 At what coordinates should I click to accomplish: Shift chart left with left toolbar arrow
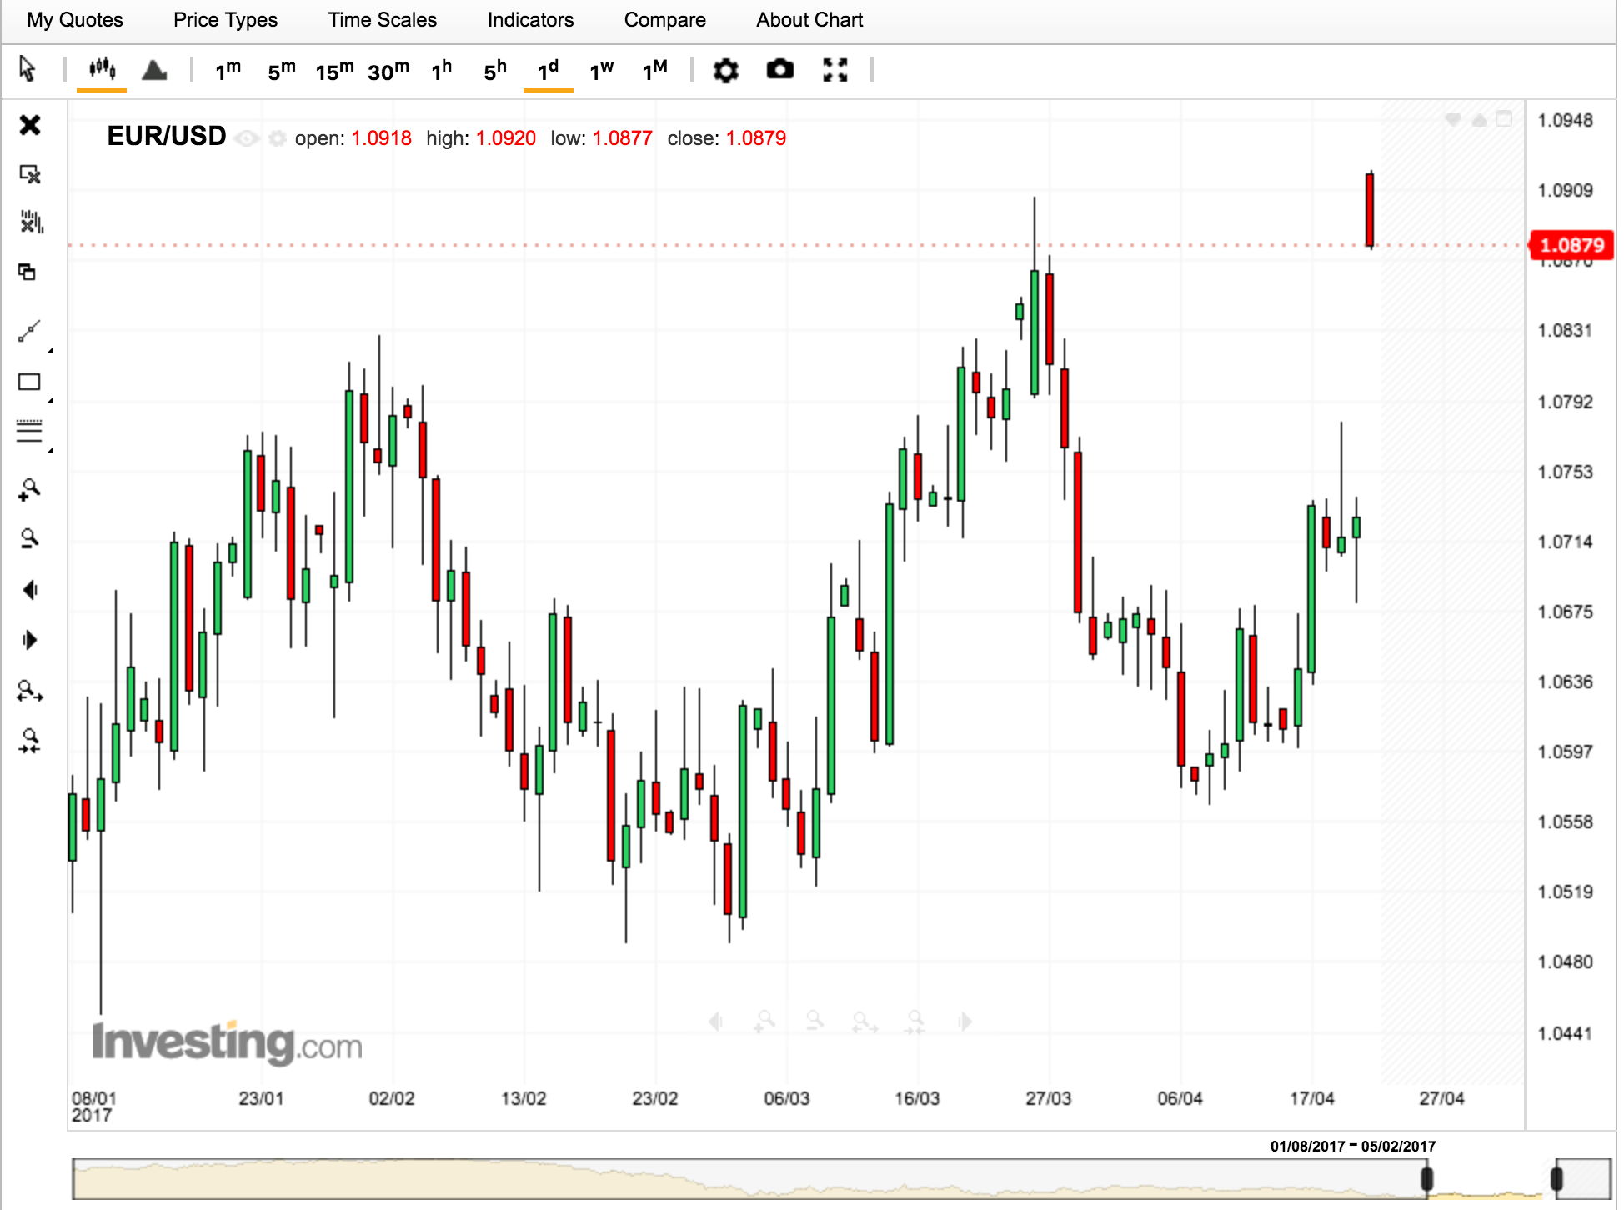tap(30, 590)
